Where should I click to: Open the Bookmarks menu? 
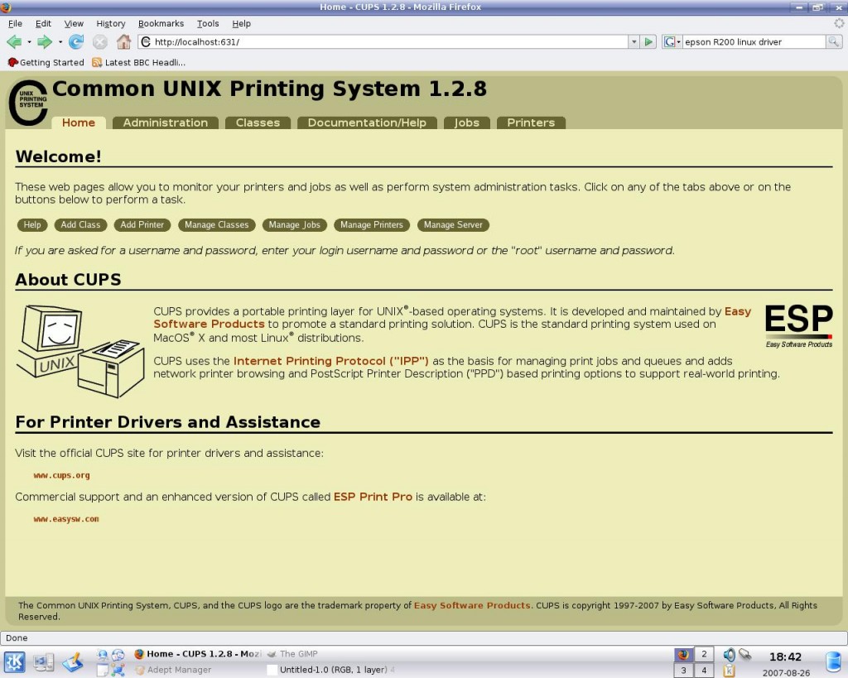pyautogui.click(x=161, y=23)
